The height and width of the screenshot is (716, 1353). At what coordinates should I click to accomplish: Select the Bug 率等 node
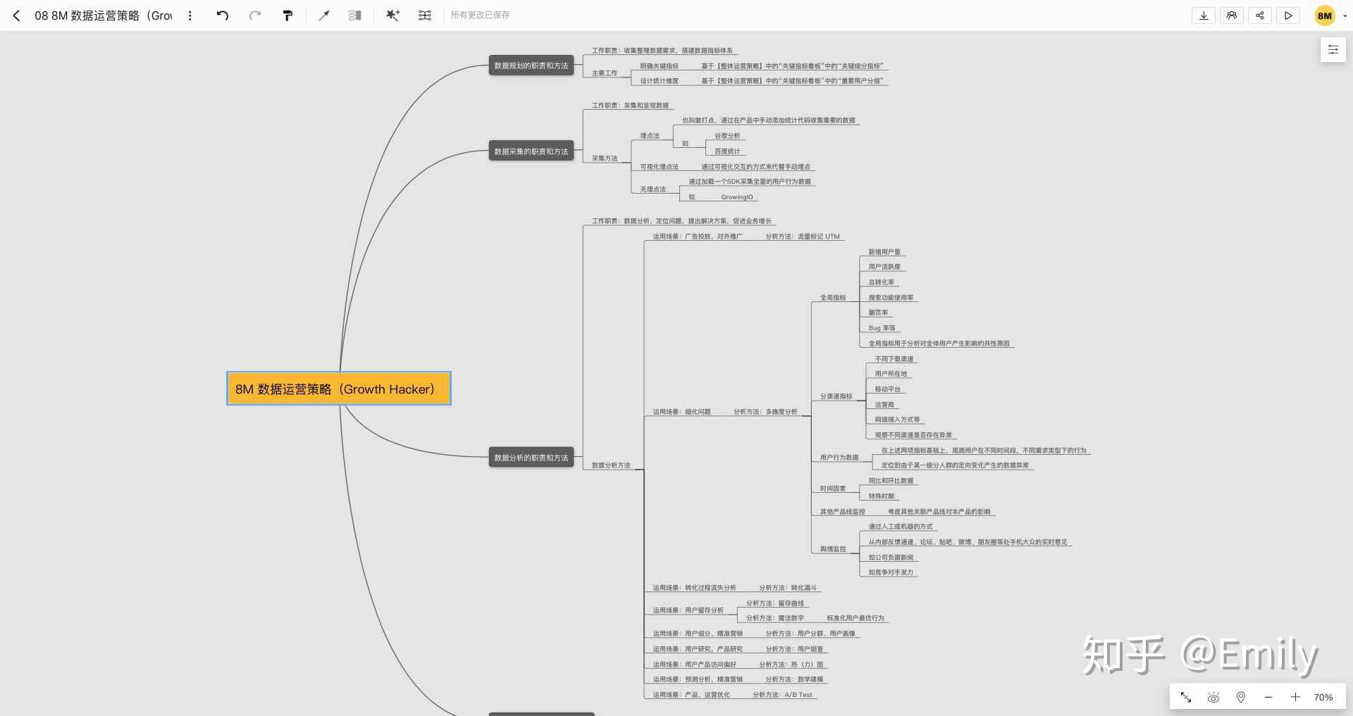(882, 328)
